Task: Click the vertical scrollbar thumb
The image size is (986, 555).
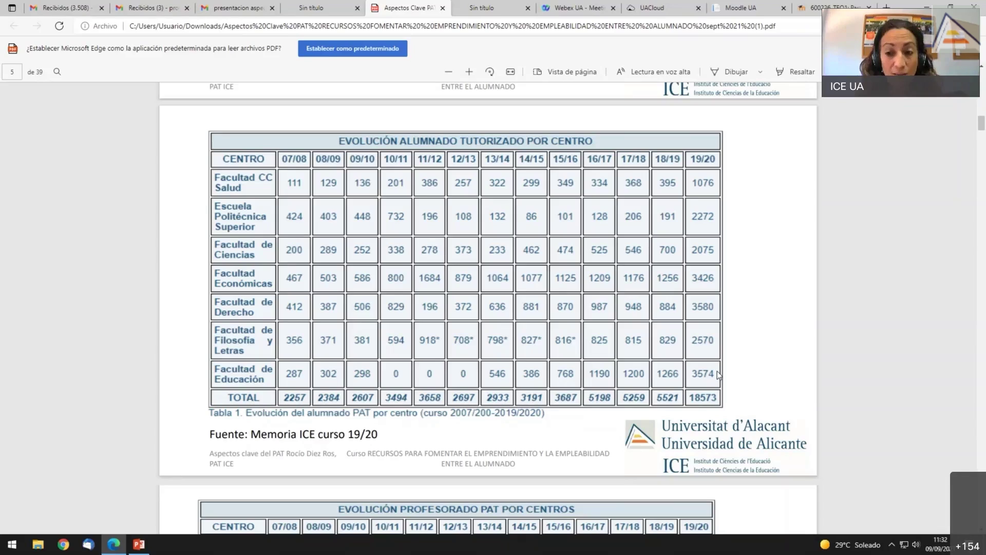Action: [981, 123]
